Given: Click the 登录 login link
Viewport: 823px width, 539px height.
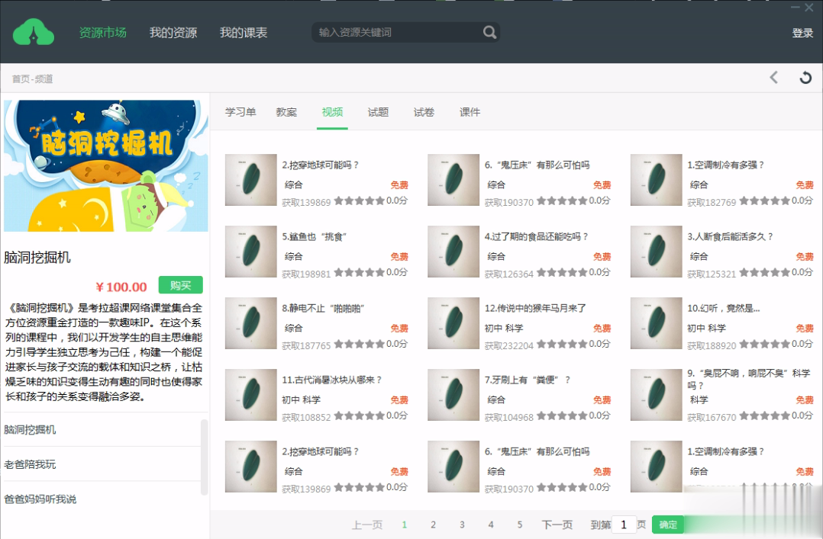Looking at the screenshot, I should click(802, 34).
